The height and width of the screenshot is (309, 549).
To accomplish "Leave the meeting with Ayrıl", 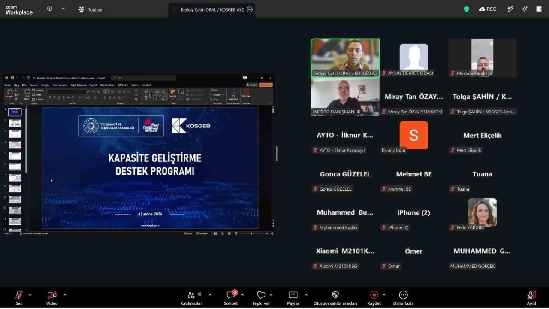I will (x=531, y=297).
